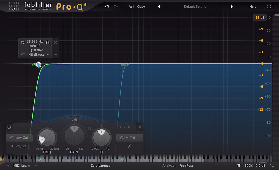The width and height of the screenshot is (279, 170).
Task: Change the Zero Latency processing mode
Action: pos(100,166)
